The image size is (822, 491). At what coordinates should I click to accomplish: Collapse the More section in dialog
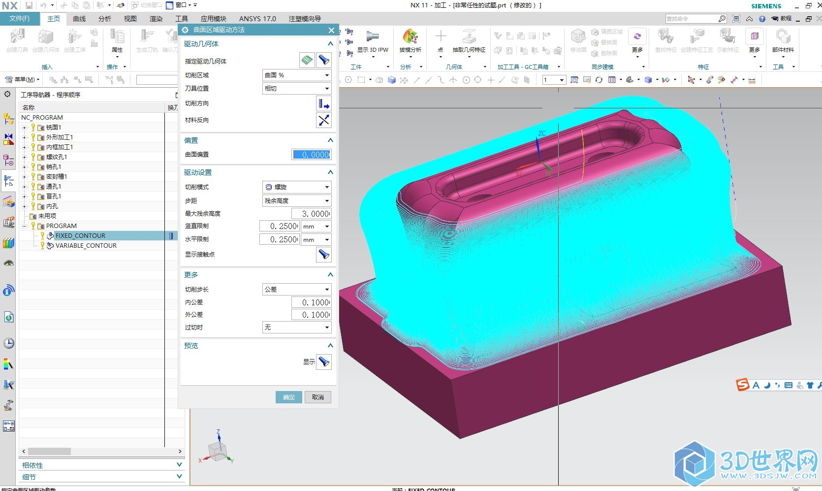click(330, 275)
